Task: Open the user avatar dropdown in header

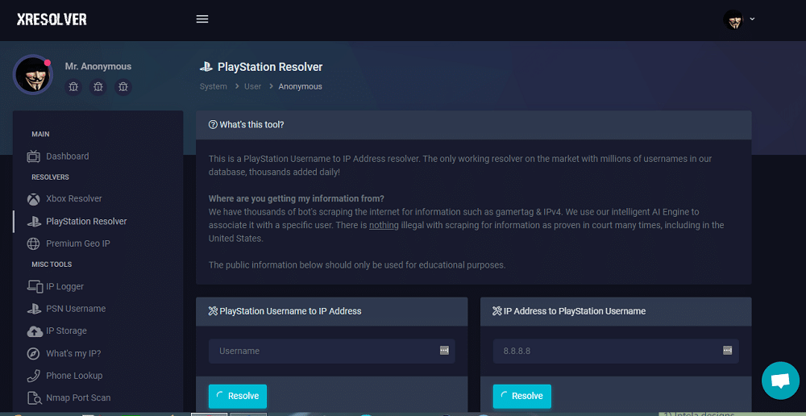Action: (x=733, y=19)
